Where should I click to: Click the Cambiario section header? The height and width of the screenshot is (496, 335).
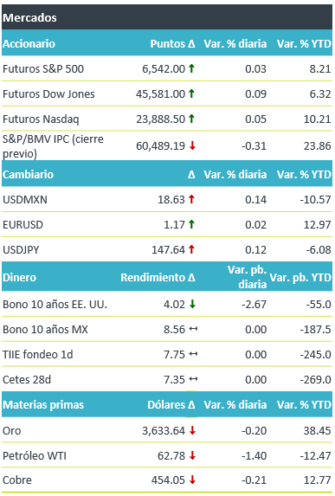point(29,174)
